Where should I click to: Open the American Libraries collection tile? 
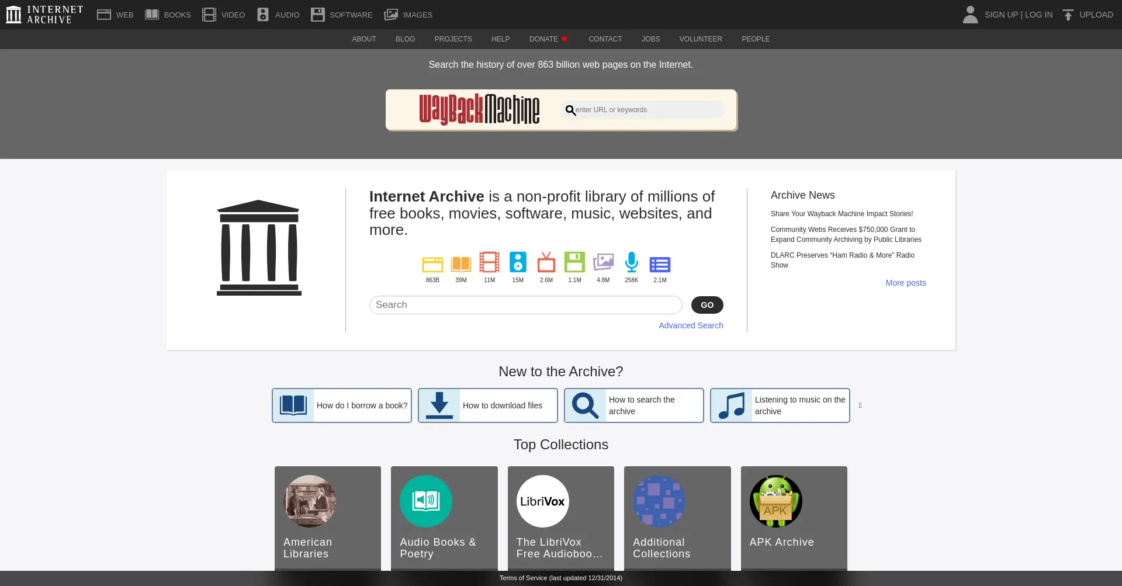pyautogui.click(x=328, y=518)
